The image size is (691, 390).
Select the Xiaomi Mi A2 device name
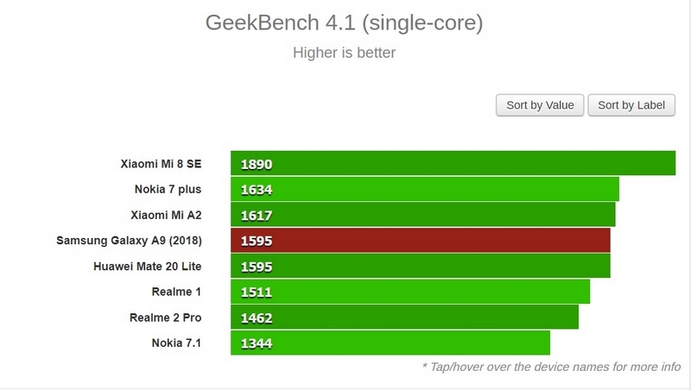point(166,215)
